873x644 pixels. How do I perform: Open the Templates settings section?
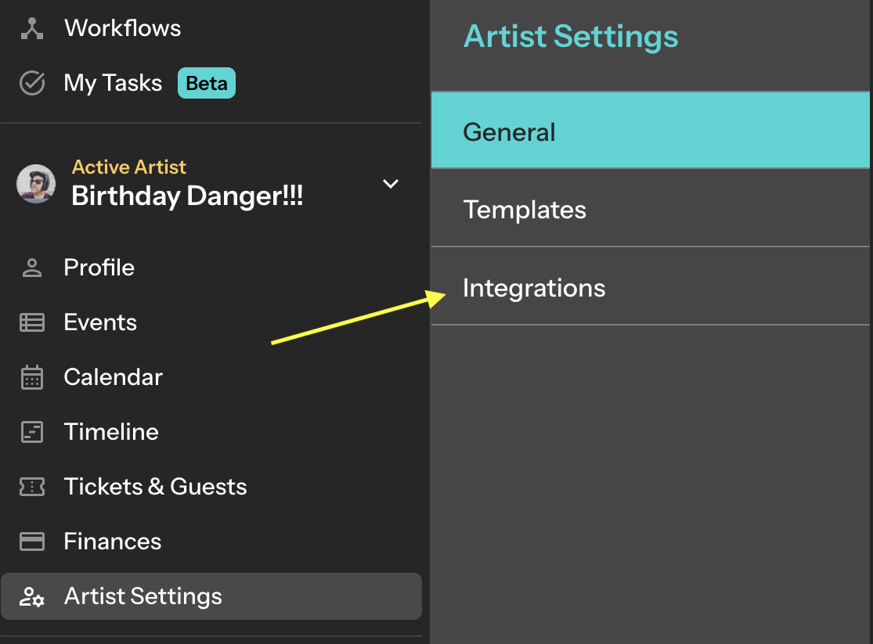coord(651,208)
